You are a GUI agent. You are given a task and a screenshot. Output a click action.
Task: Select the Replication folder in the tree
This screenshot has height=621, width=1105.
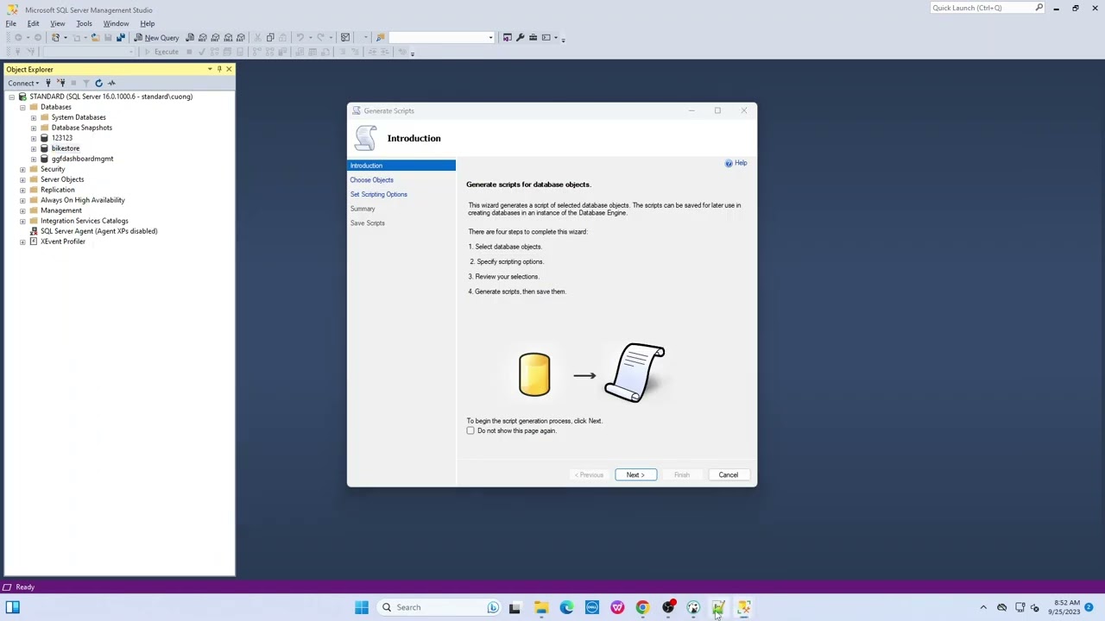pyautogui.click(x=58, y=190)
